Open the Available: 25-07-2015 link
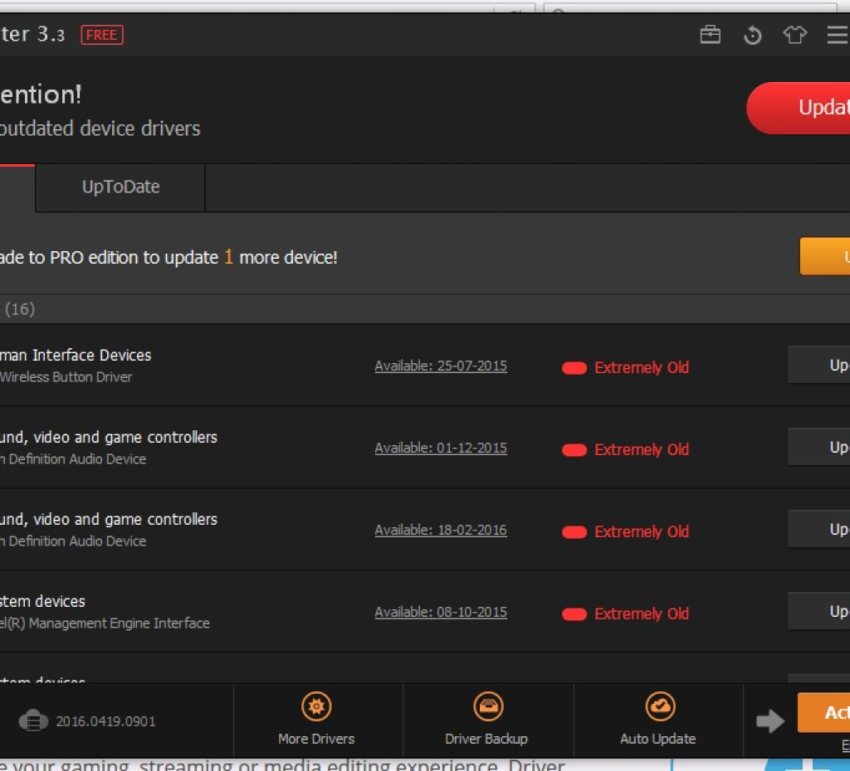Image resolution: width=850 pixels, height=771 pixels. 441,366
